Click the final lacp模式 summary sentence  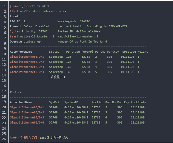pos(39,138)
